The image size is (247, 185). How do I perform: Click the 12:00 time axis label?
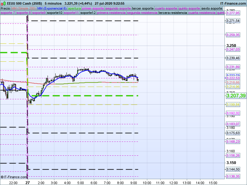pyautogui.click(x=174, y=183)
